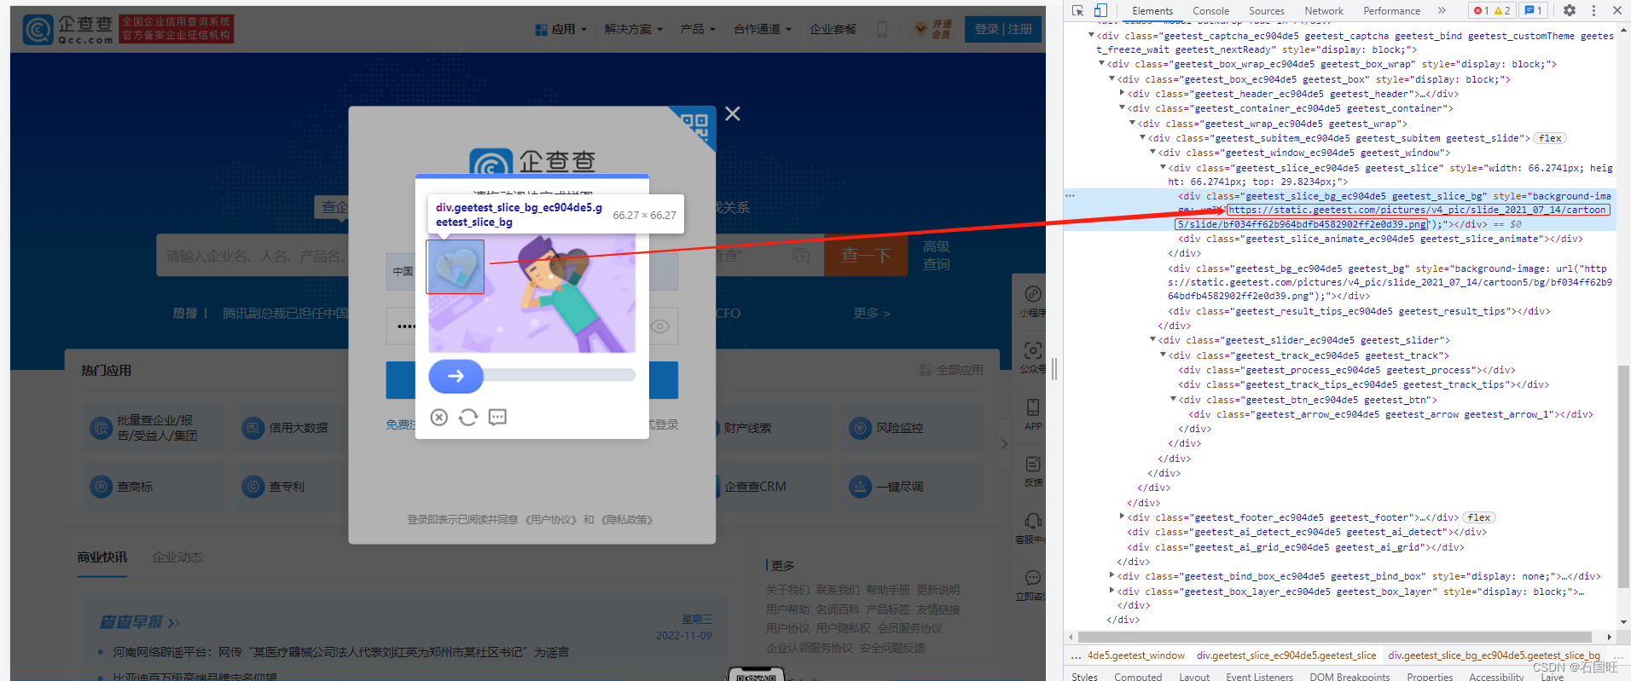Open the Computed styles pane tab
1631x681 pixels.
click(1138, 677)
